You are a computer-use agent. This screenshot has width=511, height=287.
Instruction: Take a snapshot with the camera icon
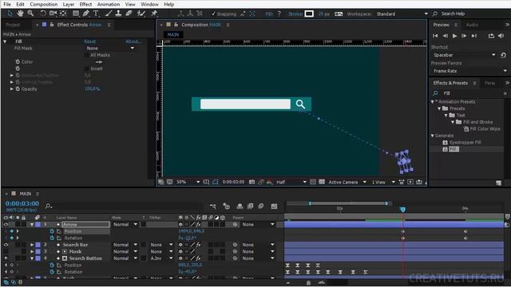252,183
